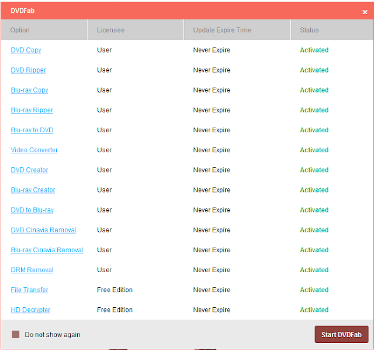Click User licensee in the Blu-ray Creator row
Image resolution: width=374 pixels, height=350 pixels.
pyautogui.click(x=105, y=190)
